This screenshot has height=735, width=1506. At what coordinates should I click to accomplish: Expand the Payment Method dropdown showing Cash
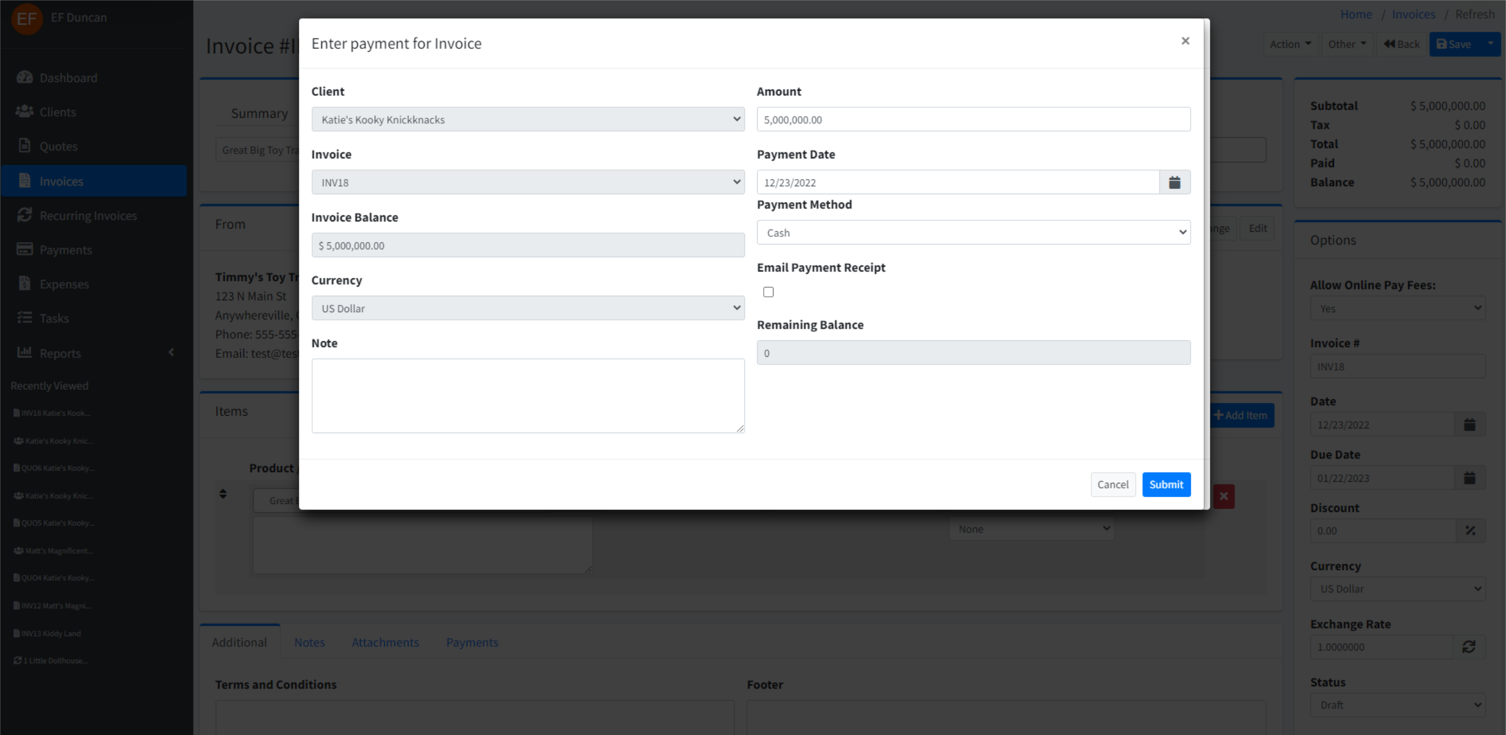[x=973, y=233]
